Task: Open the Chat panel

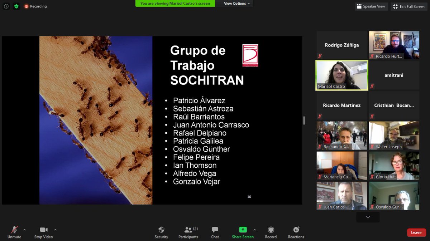Action: coord(215,232)
